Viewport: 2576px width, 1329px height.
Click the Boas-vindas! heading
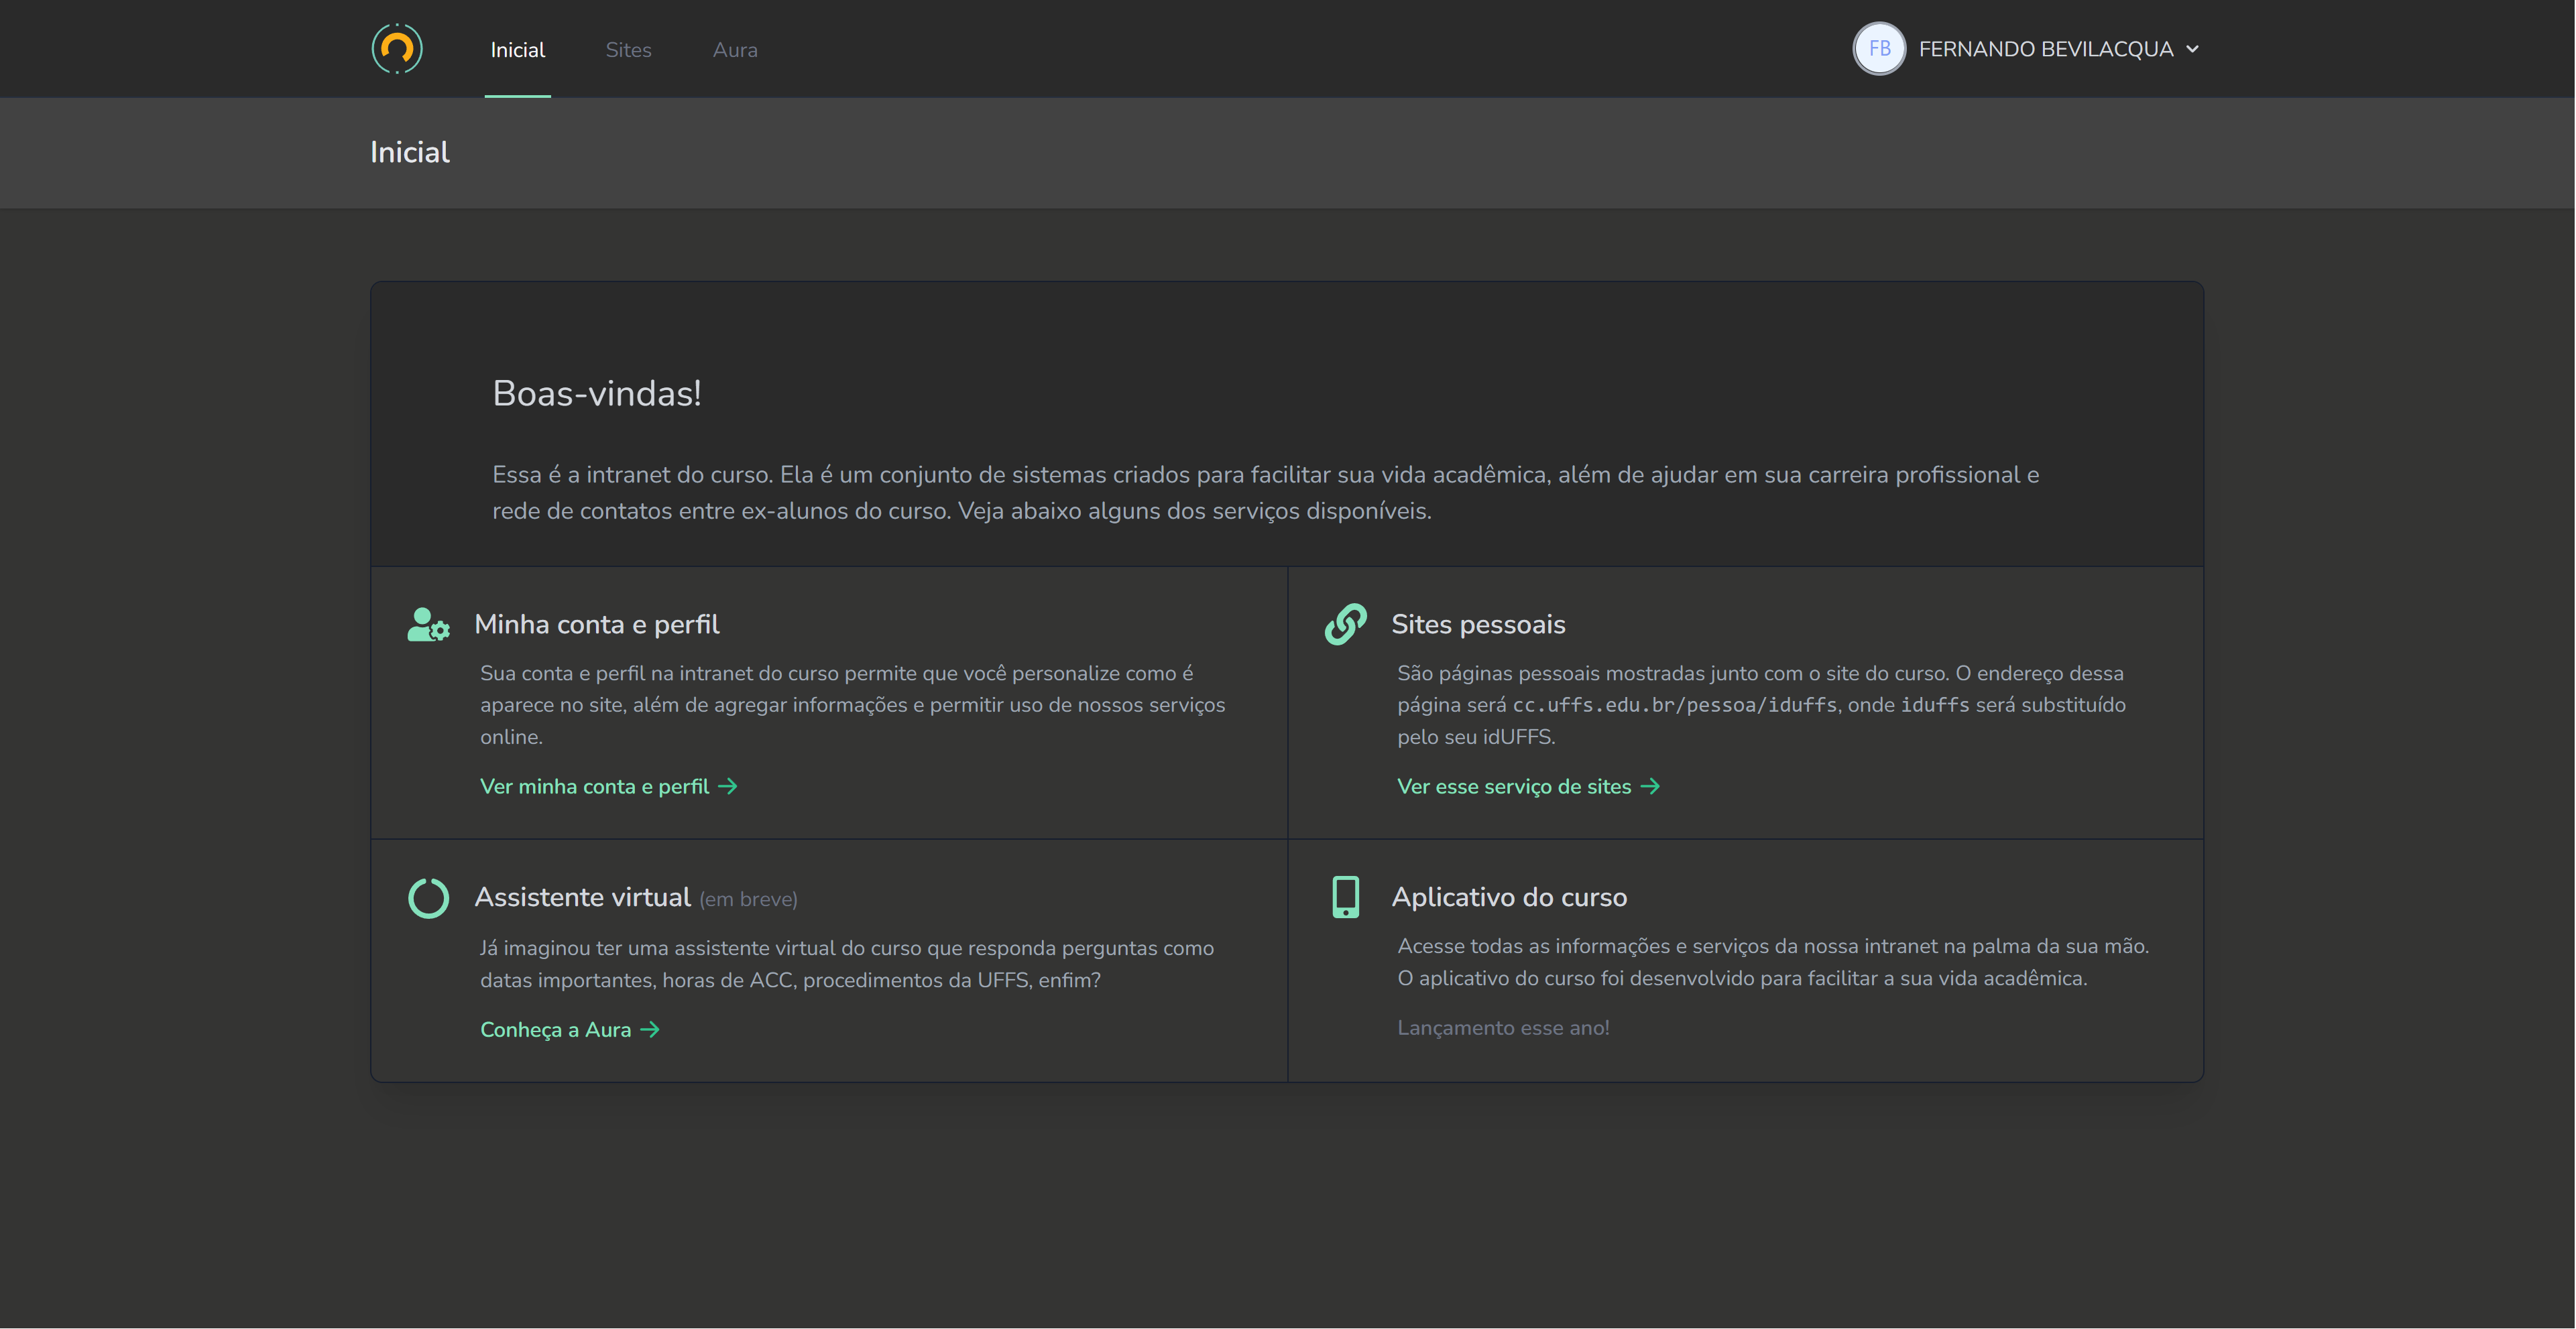point(597,393)
